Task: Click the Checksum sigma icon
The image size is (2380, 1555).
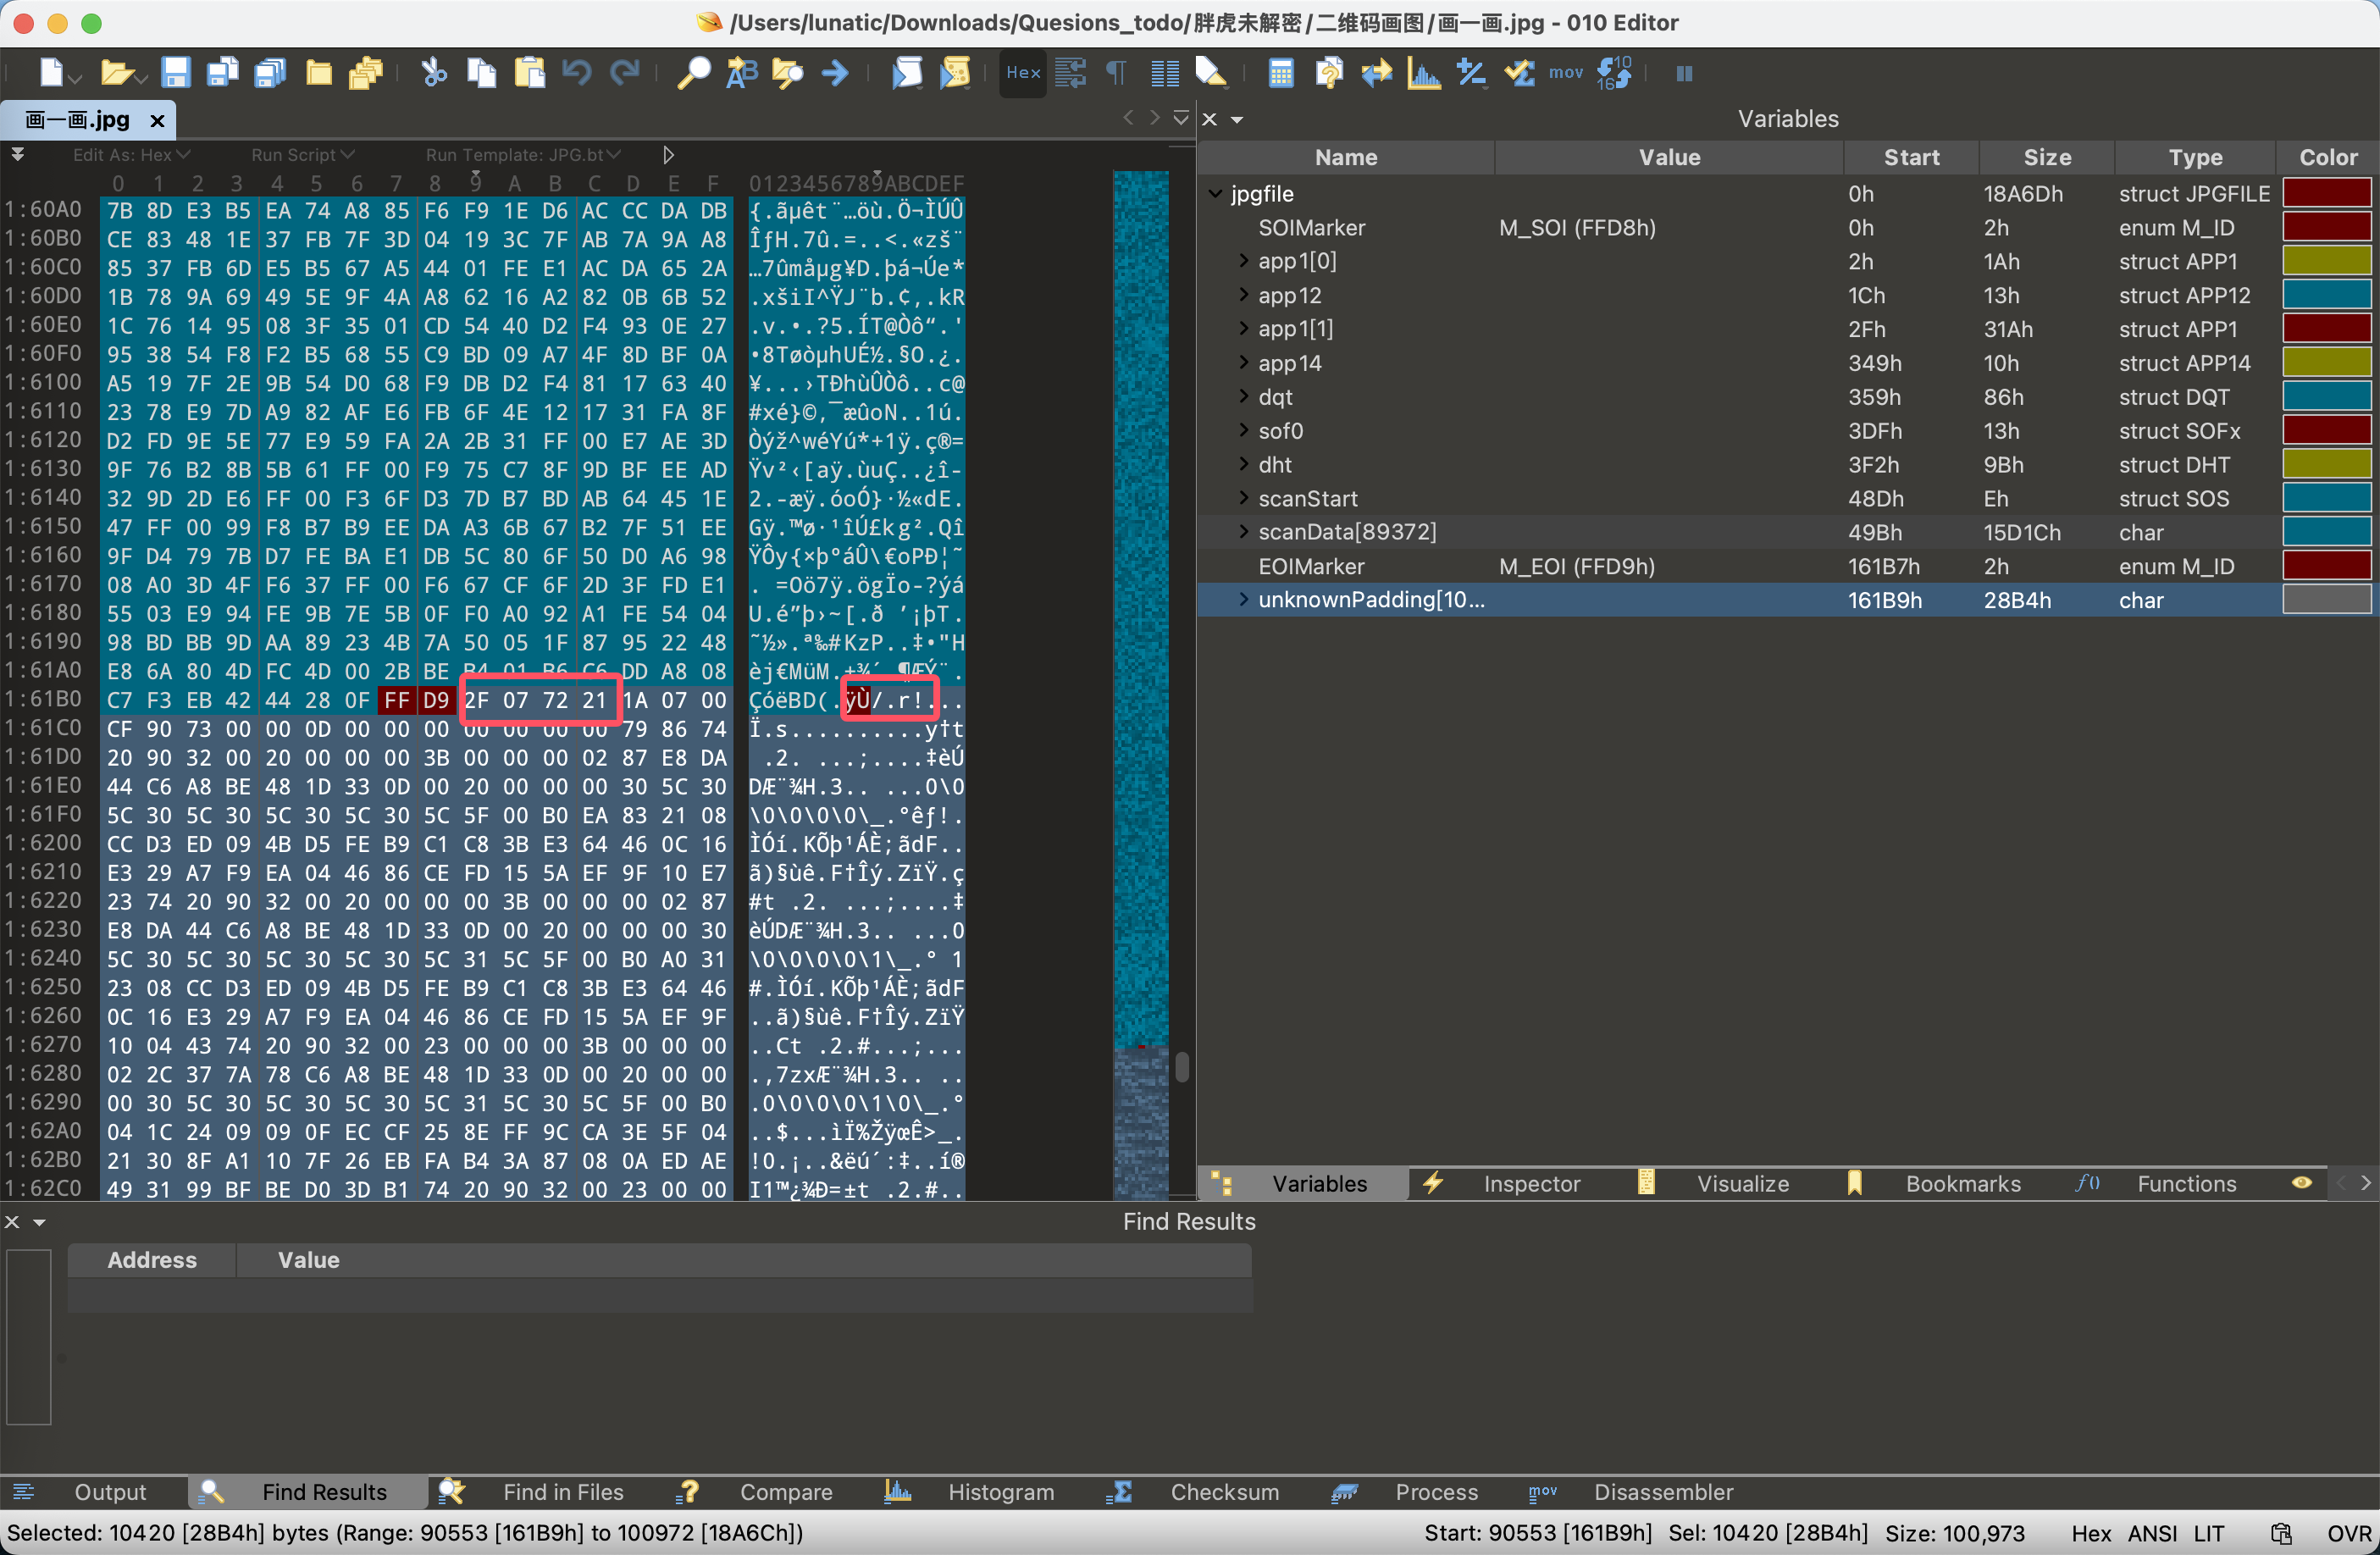Action: tap(1520, 73)
